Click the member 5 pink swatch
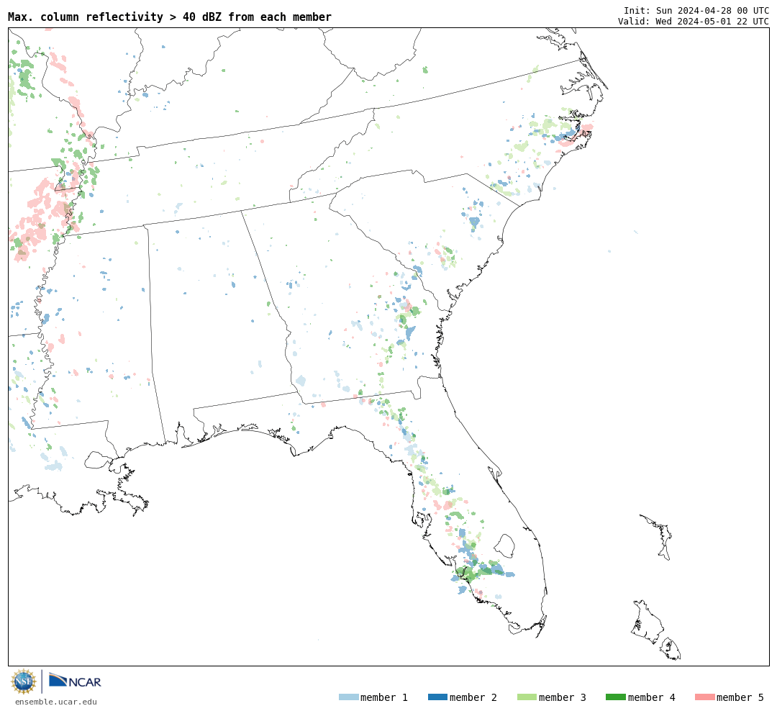The height and width of the screenshot is (711, 777). coord(704,697)
